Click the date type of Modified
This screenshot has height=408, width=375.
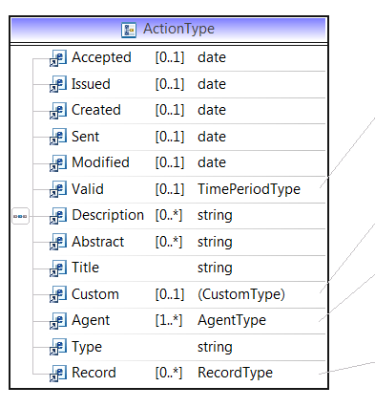[x=212, y=162]
